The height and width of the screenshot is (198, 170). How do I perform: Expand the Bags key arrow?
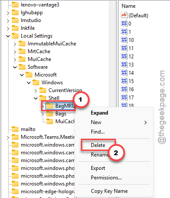pyautogui.click(x=43, y=114)
